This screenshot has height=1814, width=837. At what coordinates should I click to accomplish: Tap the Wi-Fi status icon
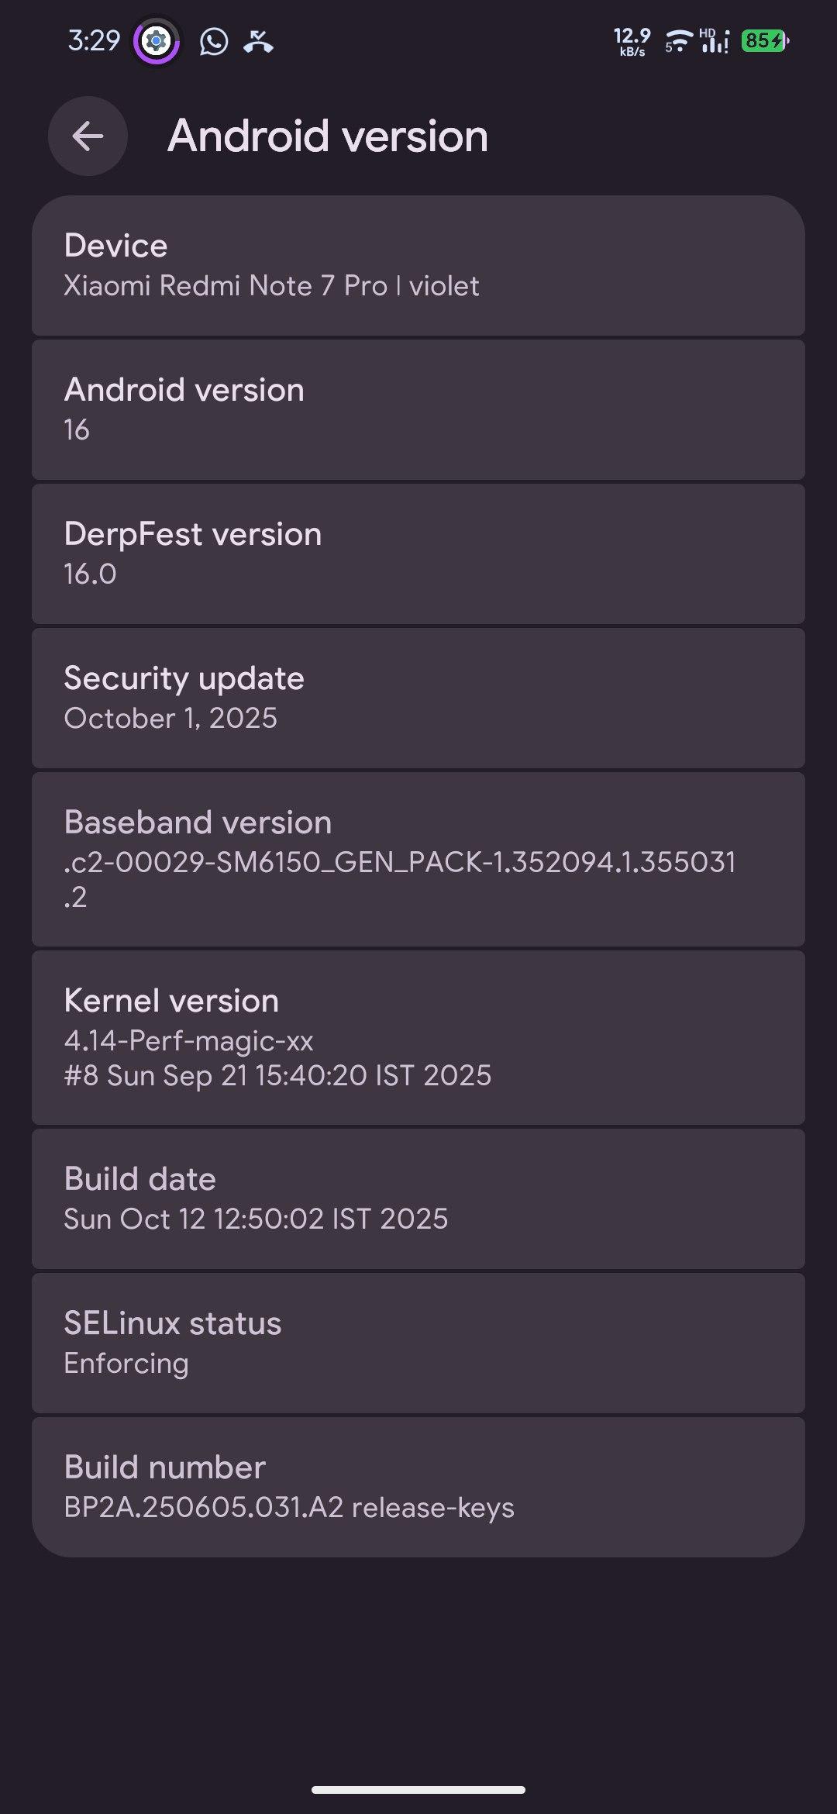pyautogui.click(x=678, y=41)
